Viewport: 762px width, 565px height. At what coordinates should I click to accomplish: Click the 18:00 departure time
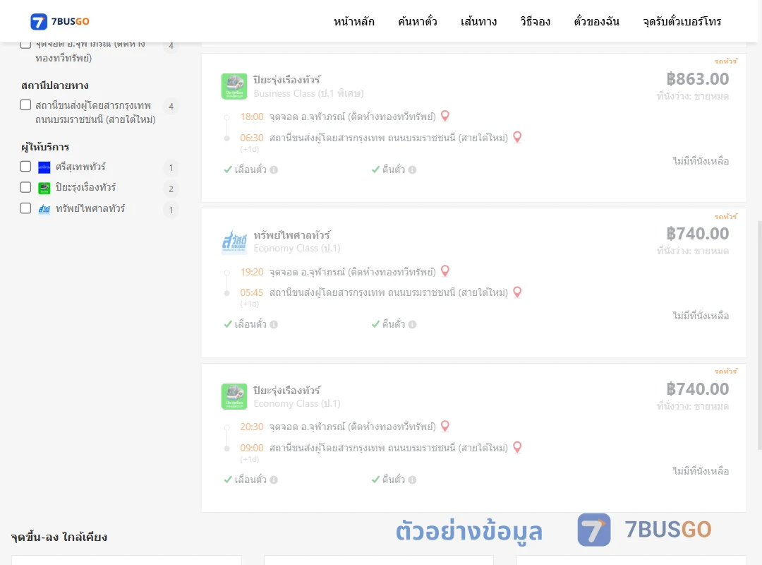coord(252,117)
